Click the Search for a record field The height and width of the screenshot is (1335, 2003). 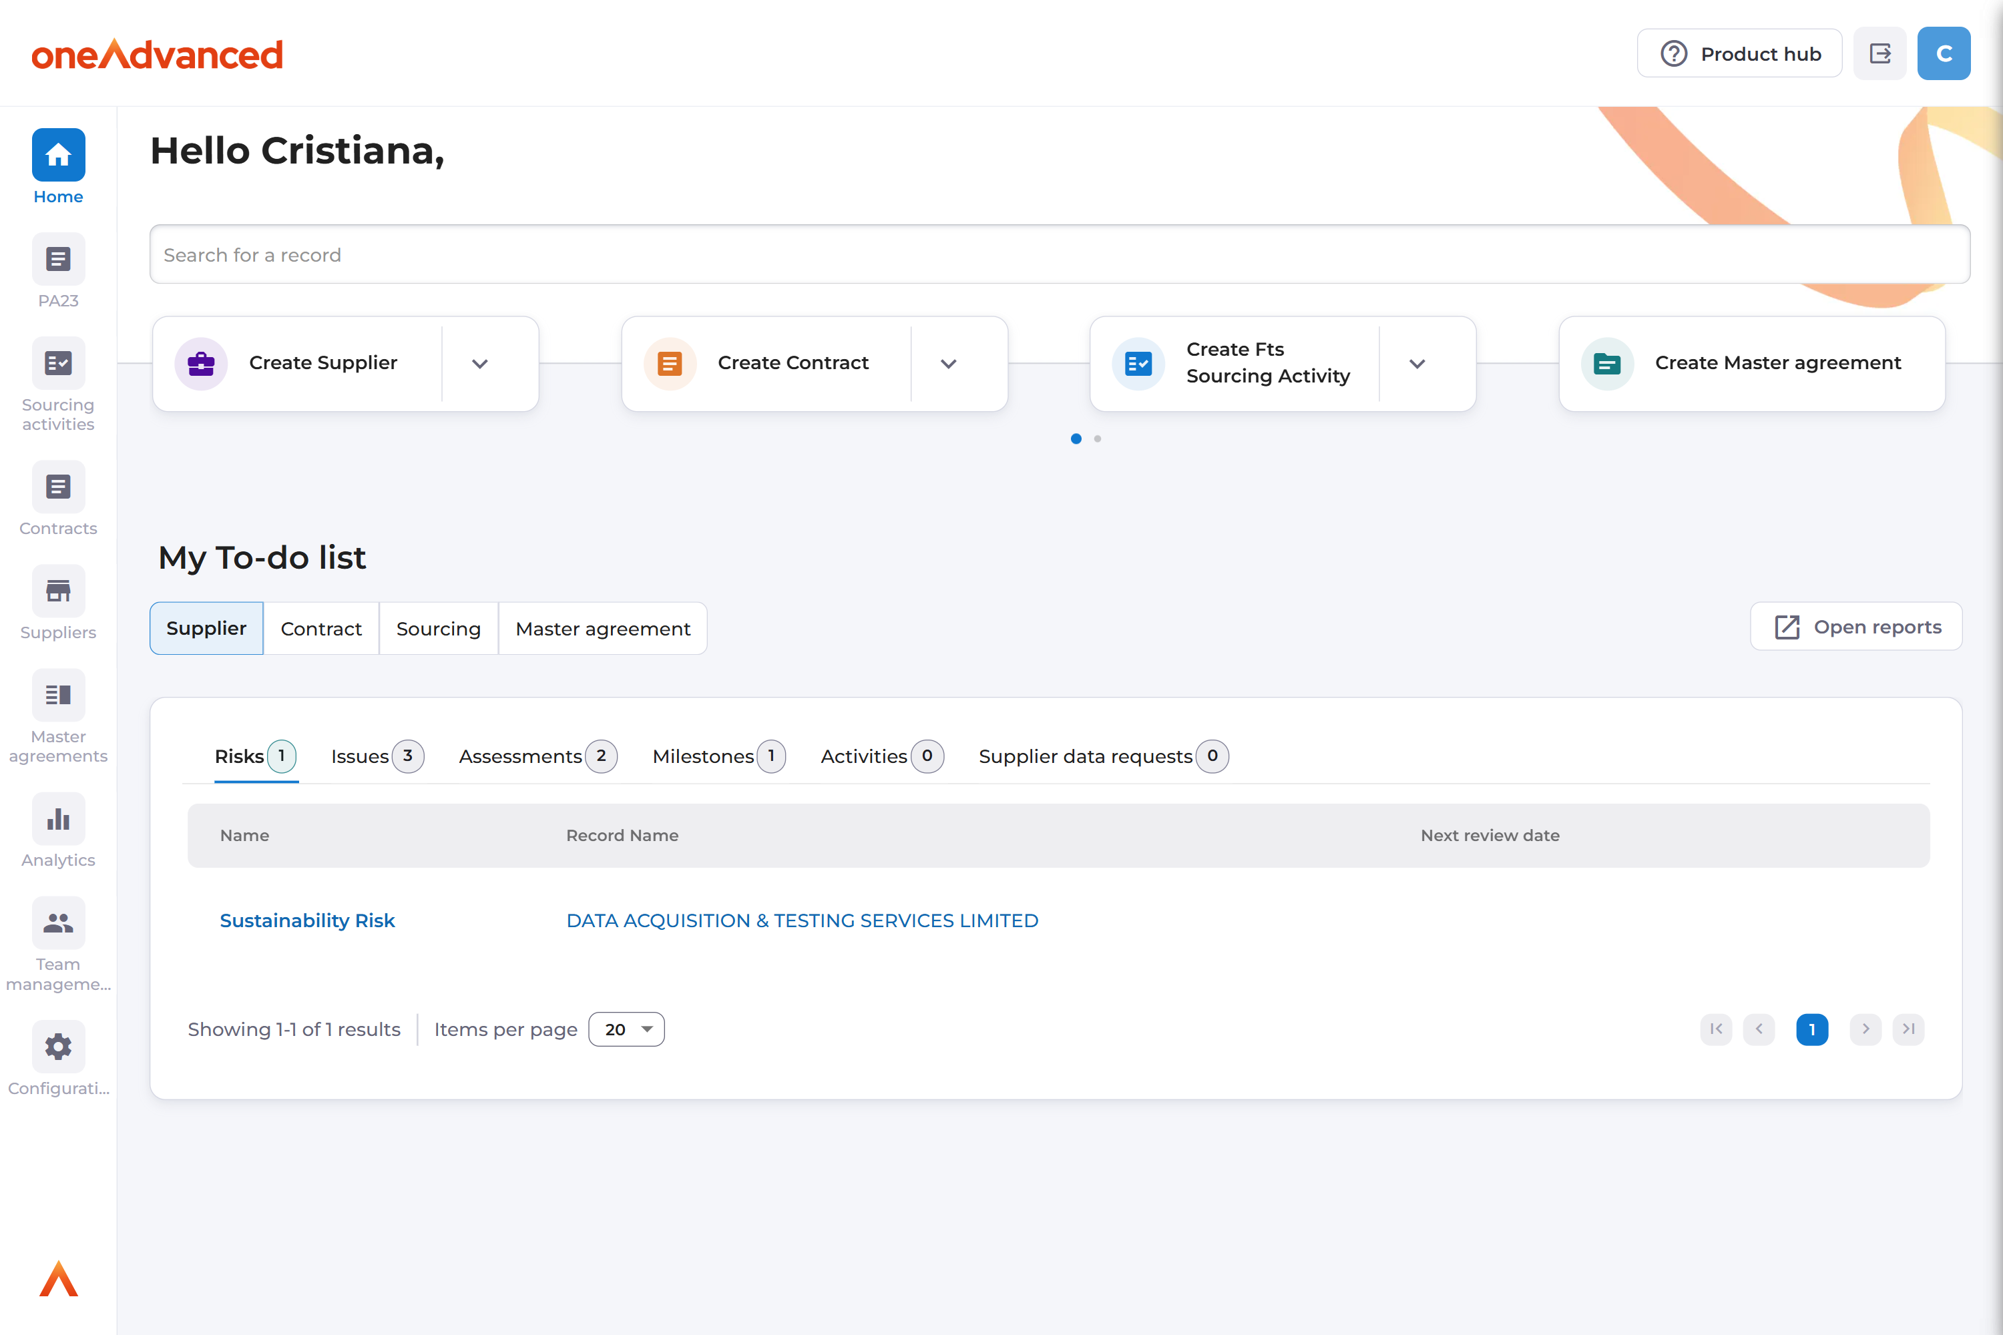click(1060, 254)
